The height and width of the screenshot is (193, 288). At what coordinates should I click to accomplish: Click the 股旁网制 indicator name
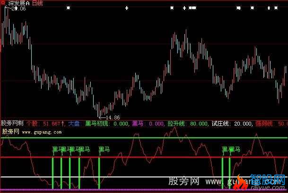coord(12,123)
